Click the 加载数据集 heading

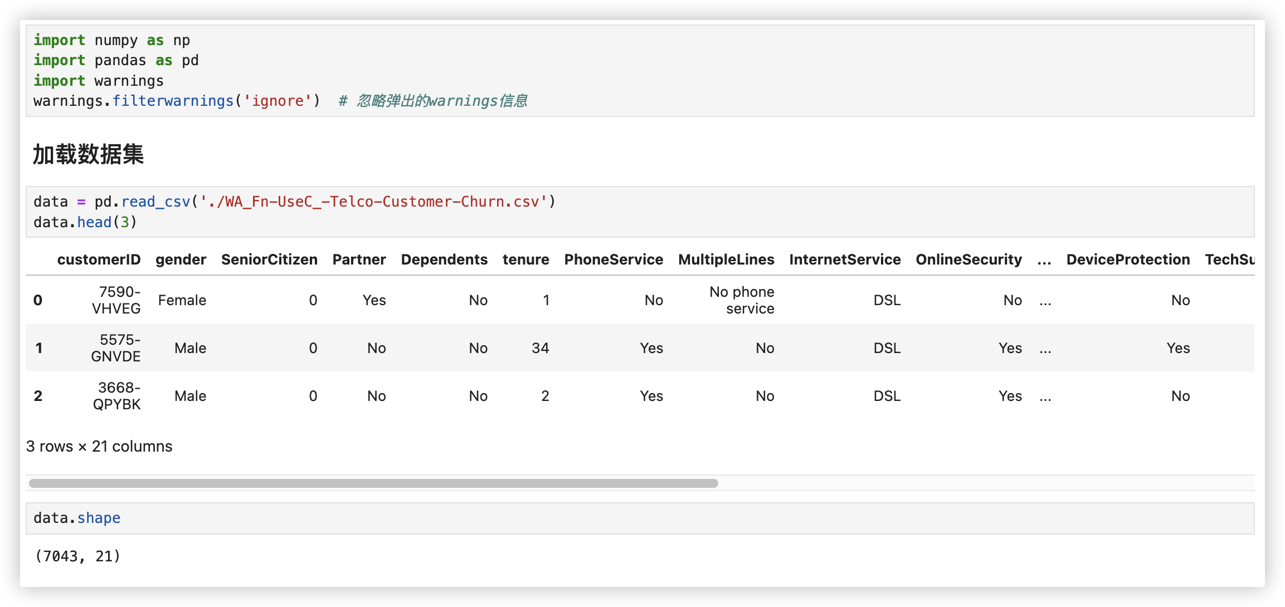click(x=88, y=154)
